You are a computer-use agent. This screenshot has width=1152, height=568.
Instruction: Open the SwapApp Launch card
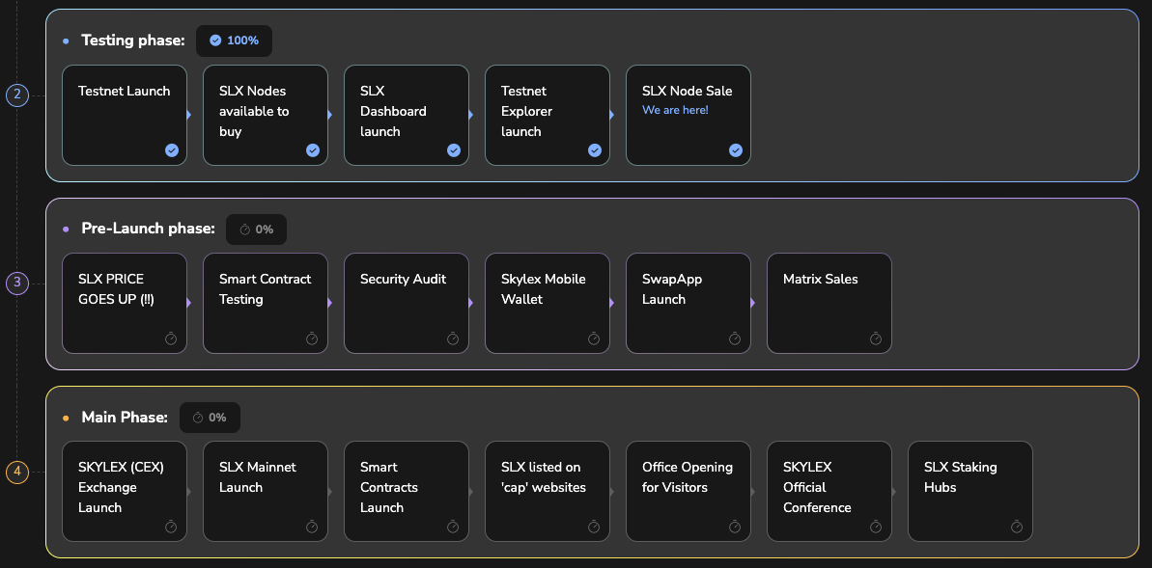tap(688, 303)
